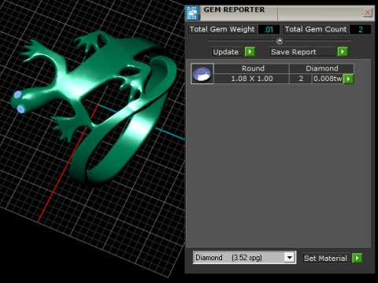Screen dimensions: 378x283
Task: Select the lower blue gem on the lizard head
Action: click(x=21, y=108)
